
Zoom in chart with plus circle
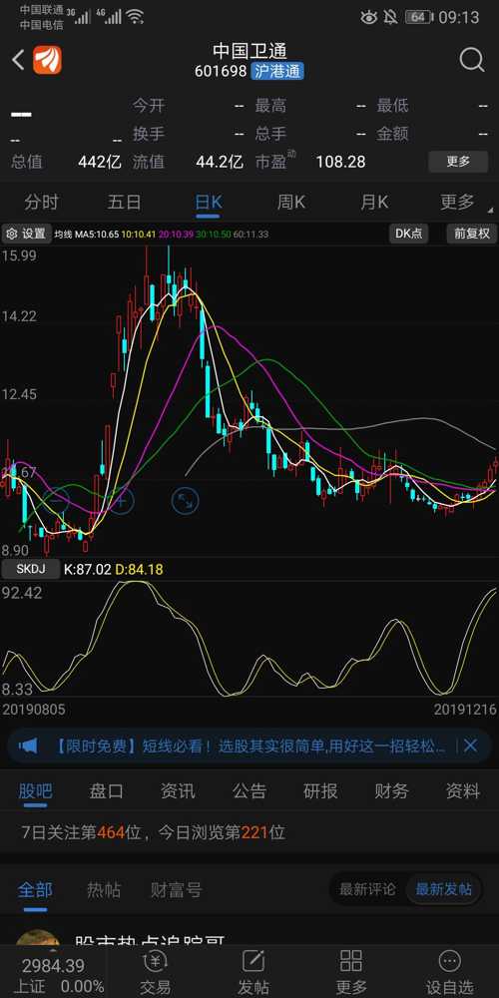[x=121, y=500]
